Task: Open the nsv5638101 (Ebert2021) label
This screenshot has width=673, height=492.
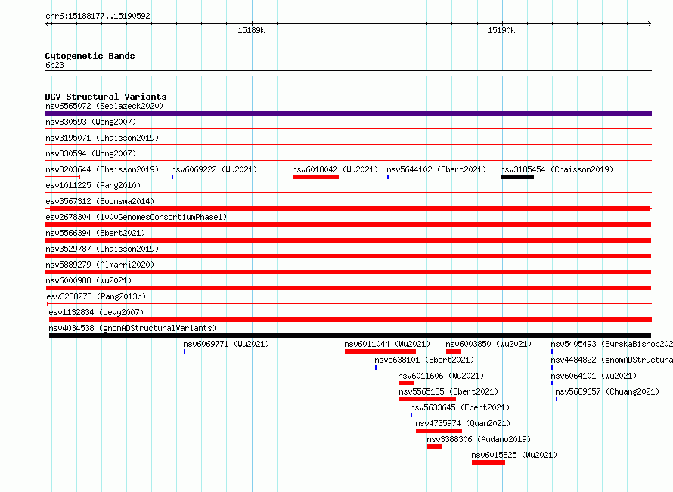Action: pos(424,360)
